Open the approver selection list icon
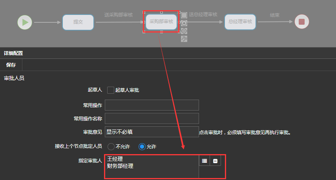Screen dimensions: 336x180 coord(205,161)
